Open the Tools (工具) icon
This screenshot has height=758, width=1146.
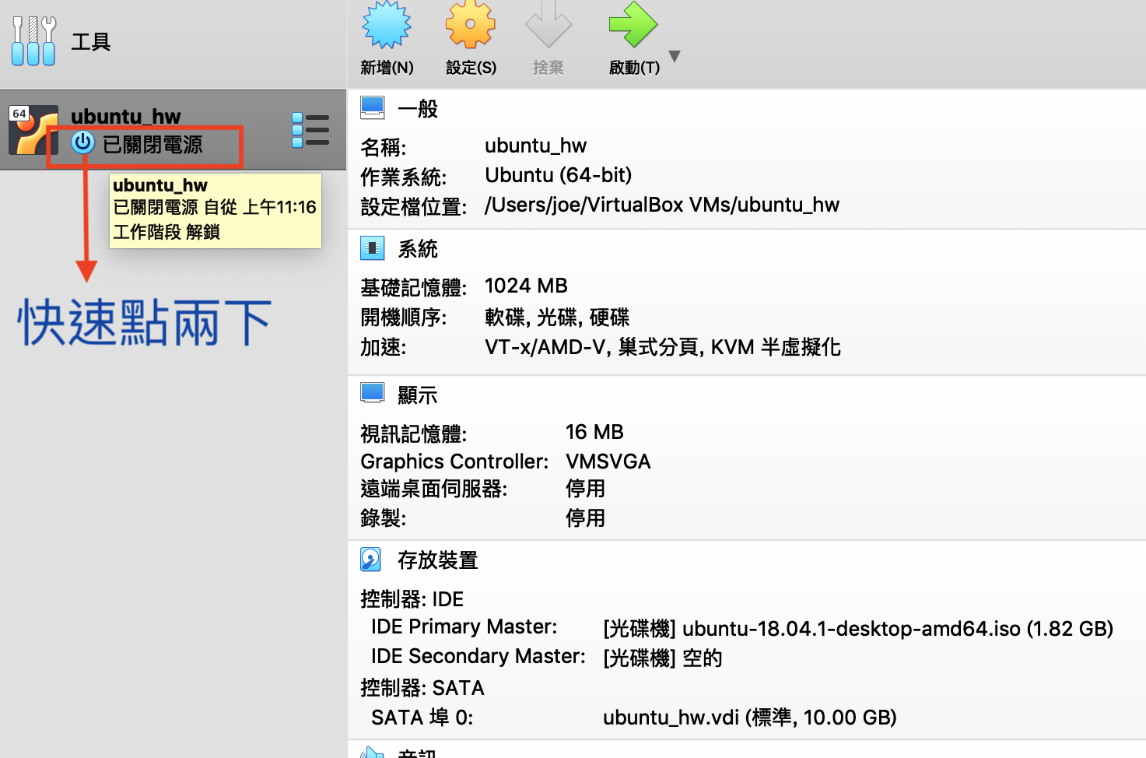33,41
